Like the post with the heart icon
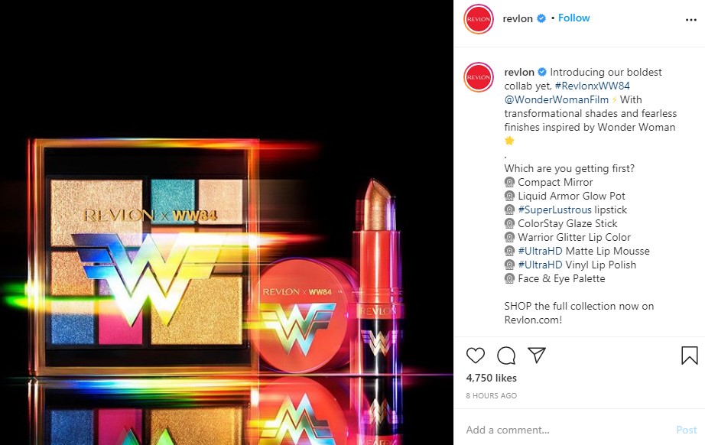Image resolution: width=705 pixels, height=445 pixels. (x=476, y=355)
